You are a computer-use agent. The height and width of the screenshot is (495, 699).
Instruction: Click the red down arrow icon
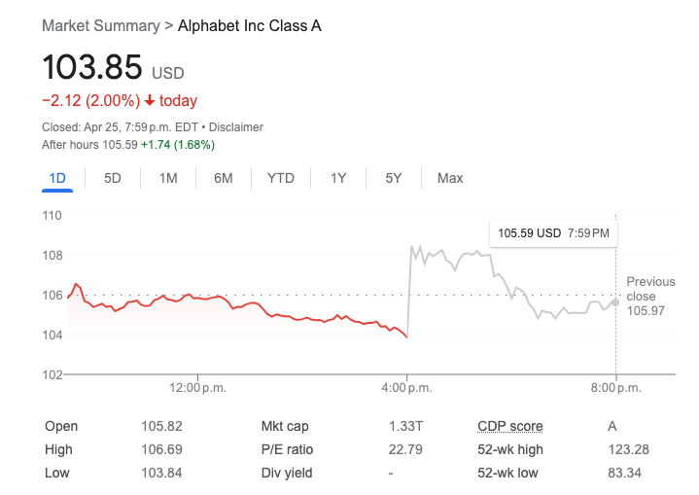tap(150, 101)
